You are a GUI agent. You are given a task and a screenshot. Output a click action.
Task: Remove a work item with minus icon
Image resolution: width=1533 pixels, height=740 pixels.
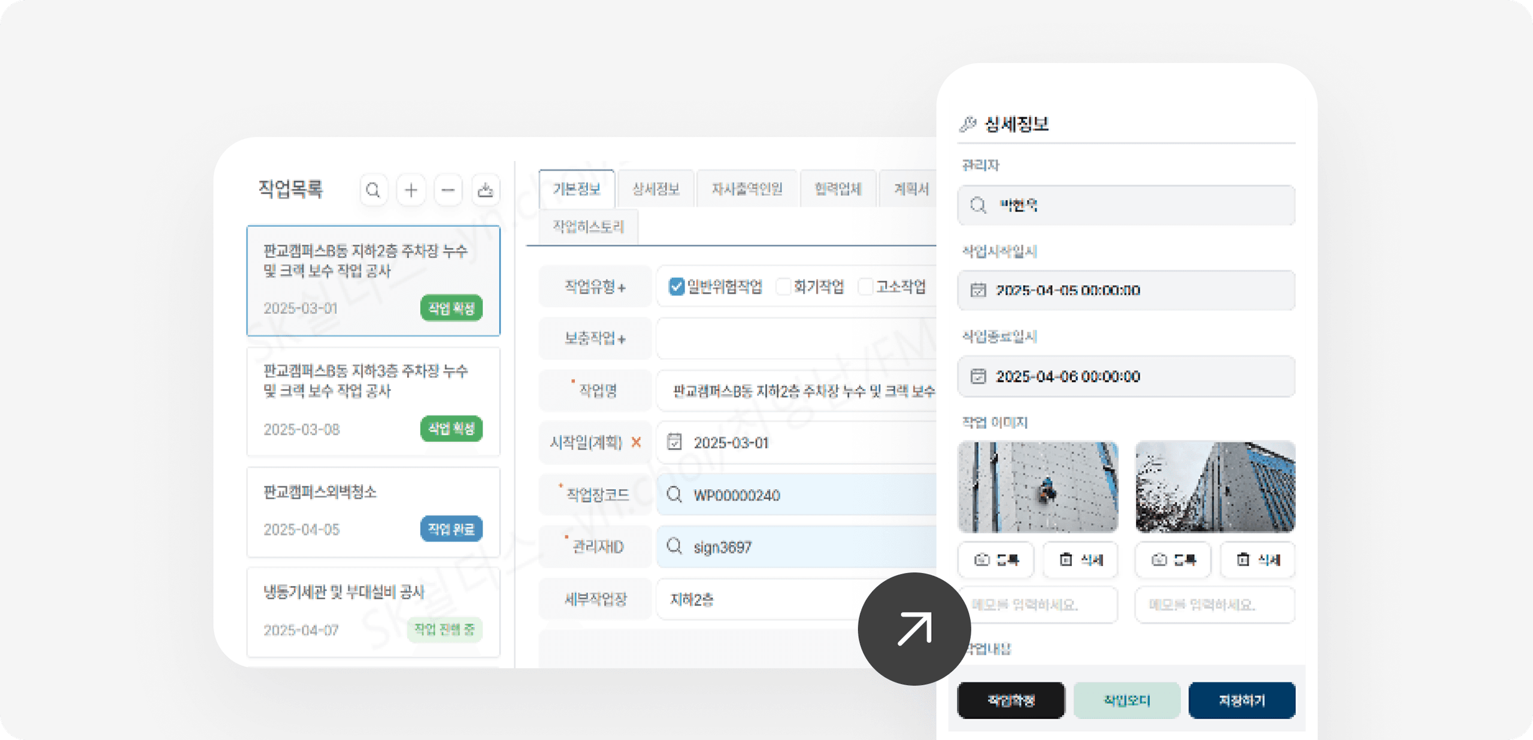click(x=448, y=190)
